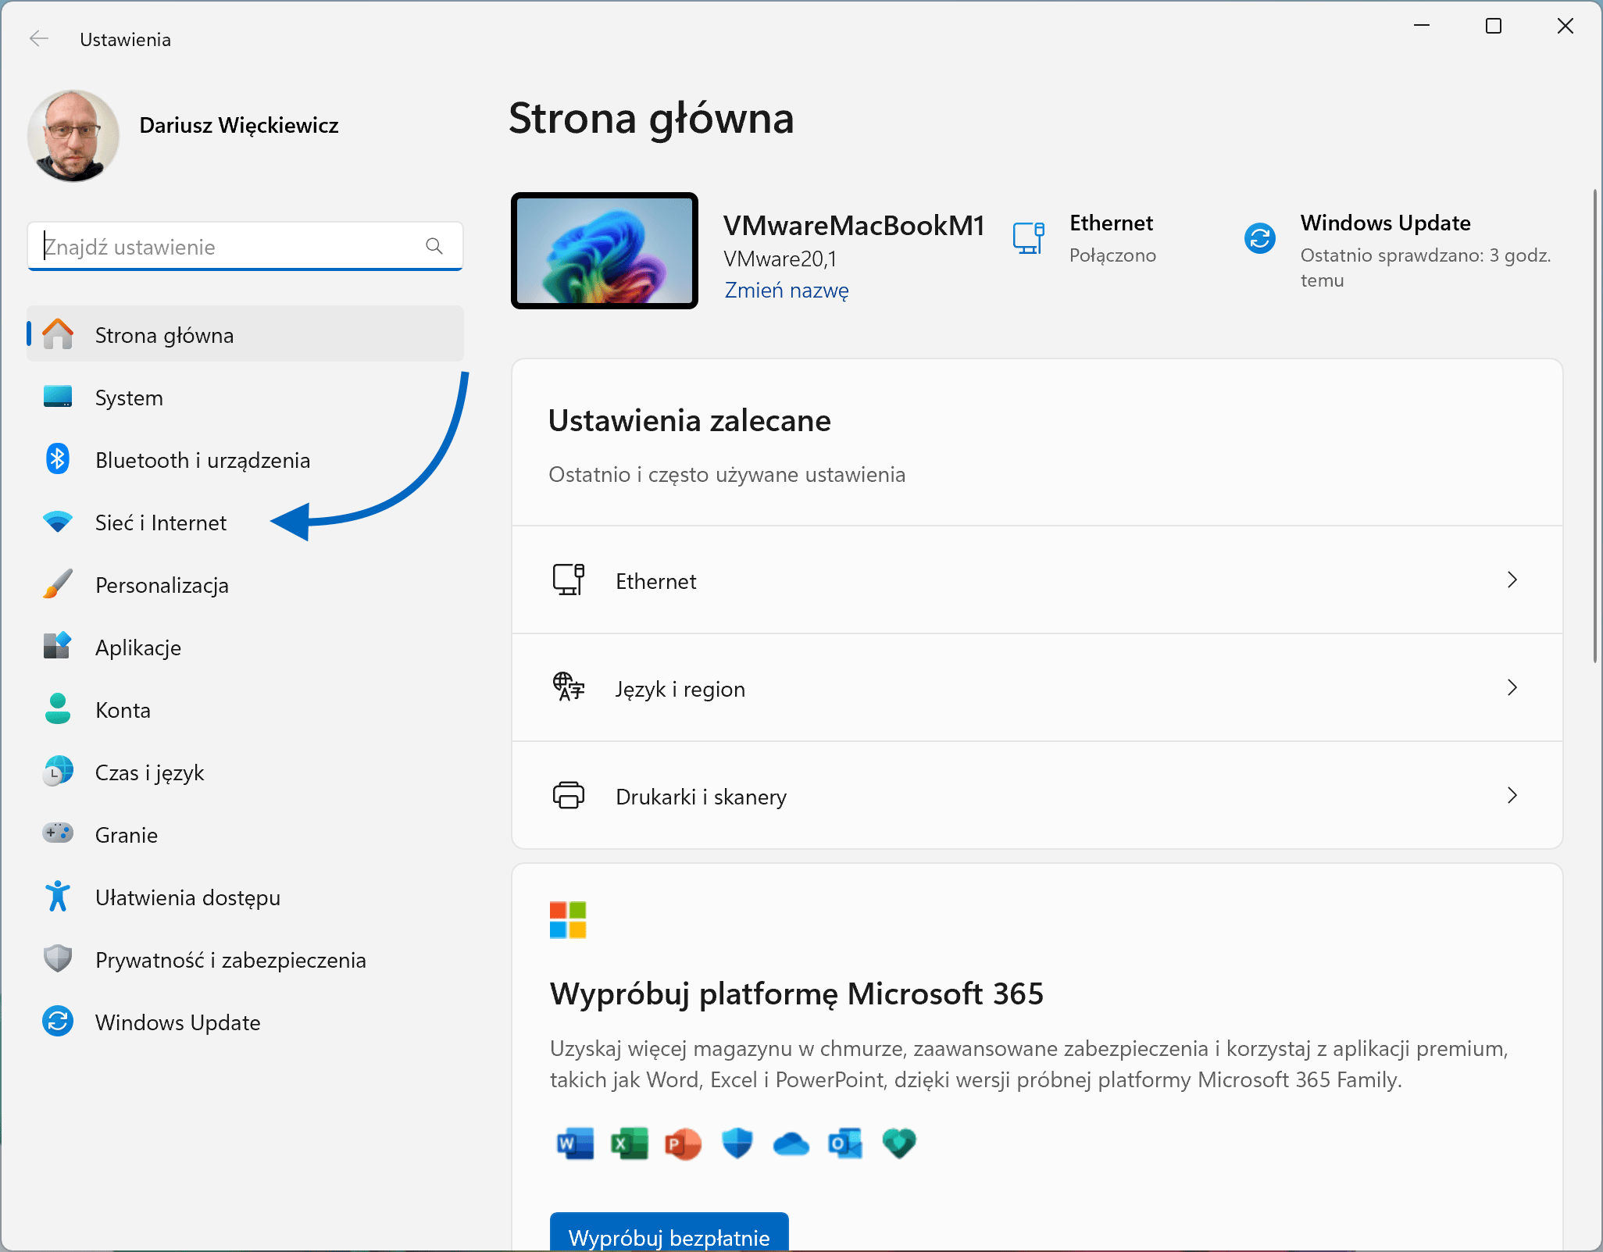This screenshot has width=1603, height=1252.
Task: Click the Dariusz Więckiewicz account name
Action: [x=239, y=125]
